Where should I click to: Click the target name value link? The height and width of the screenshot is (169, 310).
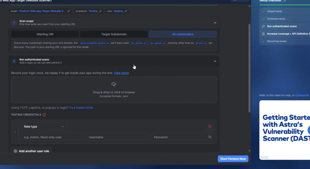(x=42, y=11)
